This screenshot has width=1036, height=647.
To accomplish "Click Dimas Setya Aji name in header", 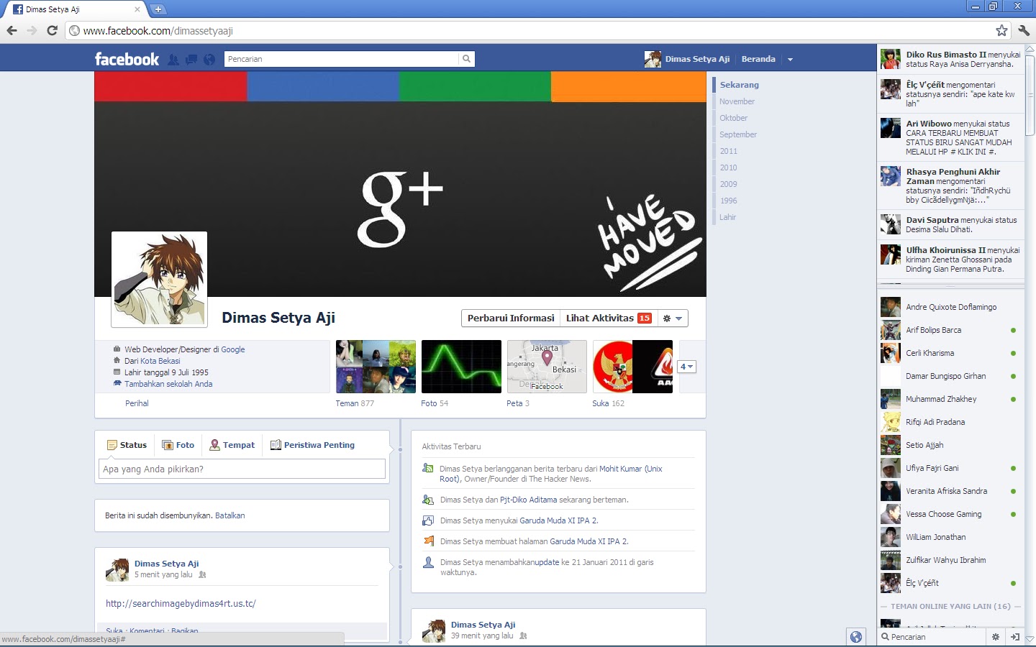I will click(697, 59).
